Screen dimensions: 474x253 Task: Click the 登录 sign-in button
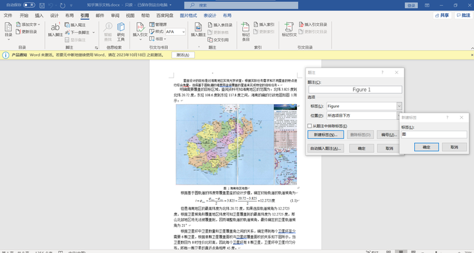(411, 5)
